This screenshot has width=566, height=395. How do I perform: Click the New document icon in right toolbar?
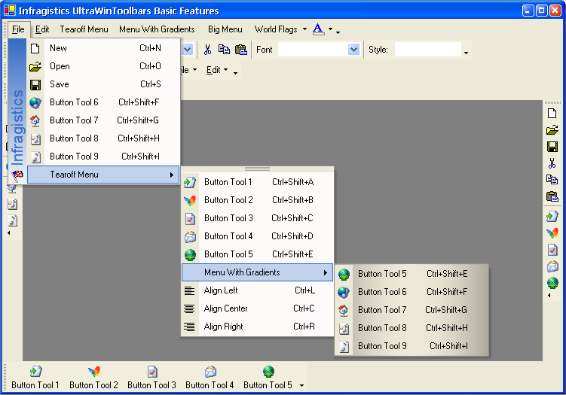pos(552,113)
